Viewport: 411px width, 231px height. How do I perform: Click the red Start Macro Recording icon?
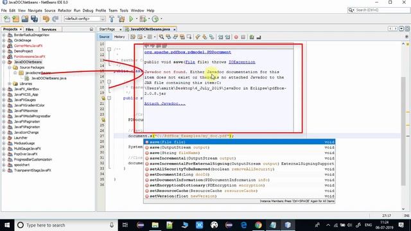coord(236,37)
